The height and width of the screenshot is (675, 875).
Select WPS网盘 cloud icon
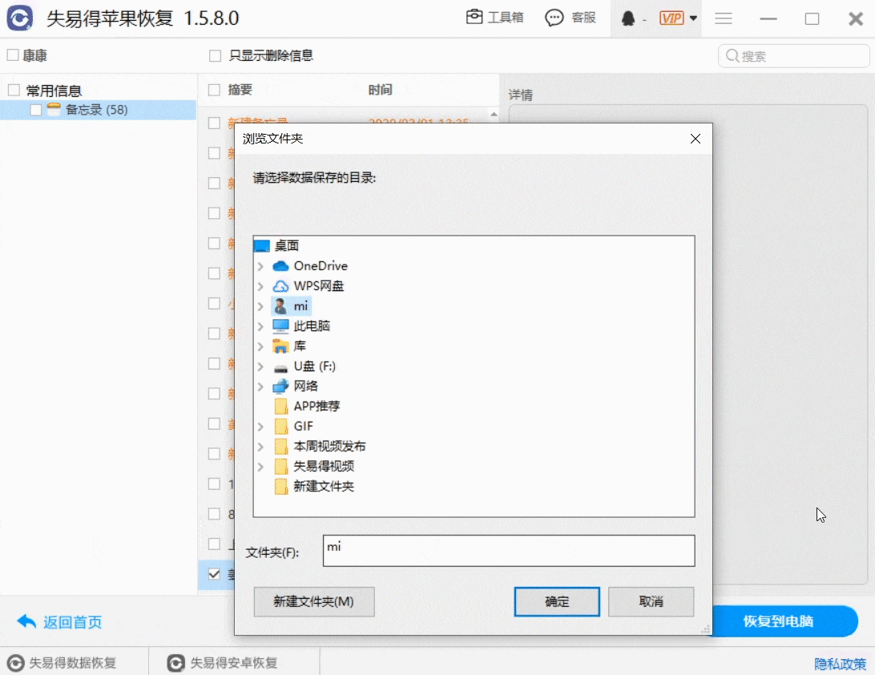click(280, 286)
